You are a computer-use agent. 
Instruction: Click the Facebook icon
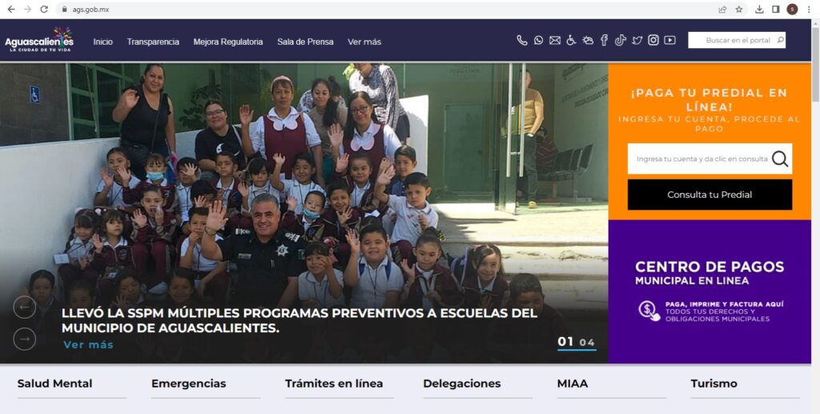coord(604,40)
